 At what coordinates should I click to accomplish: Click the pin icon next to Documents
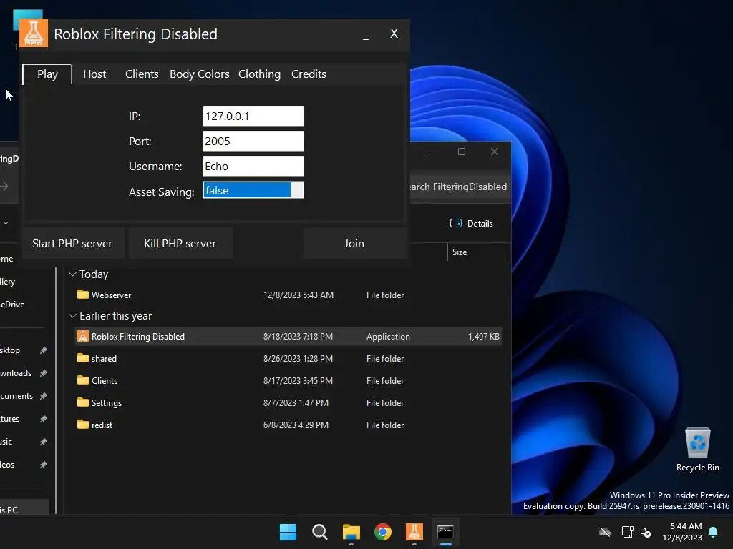(x=44, y=396)
